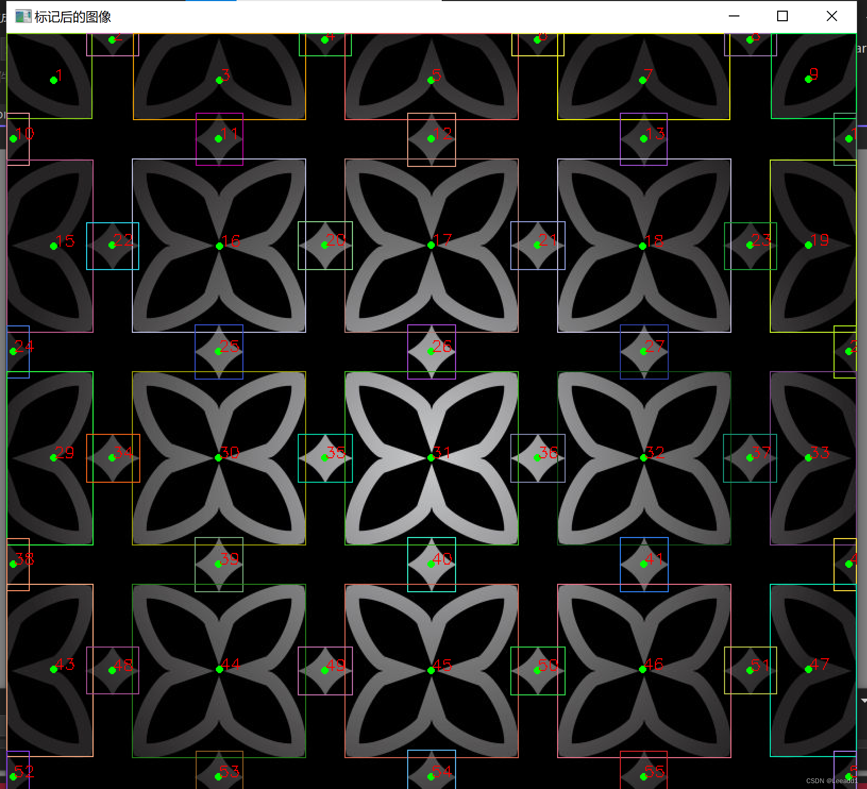The height and width of the screenshot is (789, 867).
Task: Click the red label "54"
Action: click(x=442, y=771)
